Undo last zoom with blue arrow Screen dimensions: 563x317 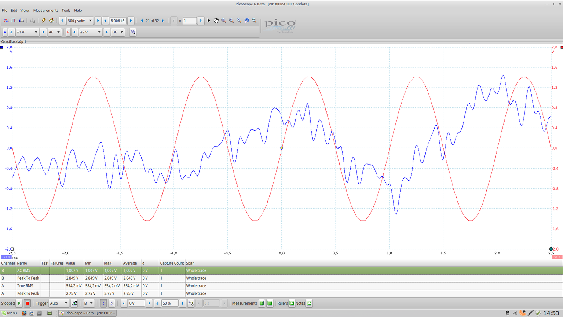[x=246, y=21]
